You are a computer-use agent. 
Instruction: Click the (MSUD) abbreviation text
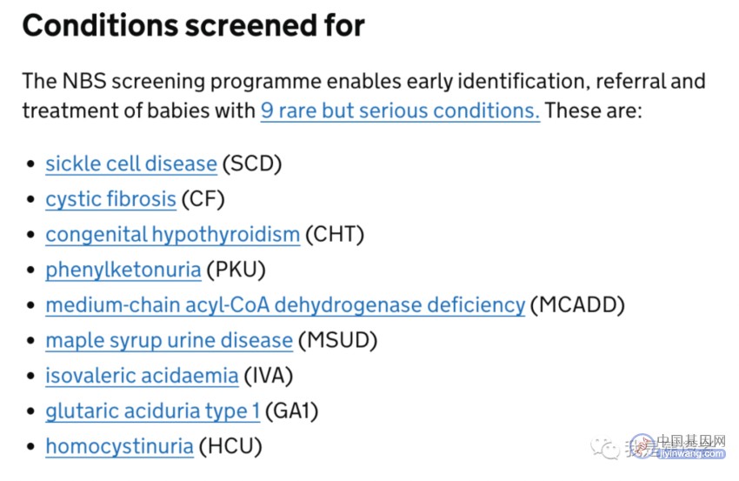pyautogui.click(x=337, y=340)
